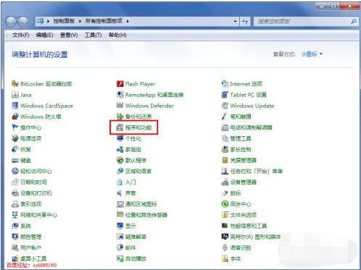
Task: Open the 文件(F) menu
Action: [x=21, y=35]
